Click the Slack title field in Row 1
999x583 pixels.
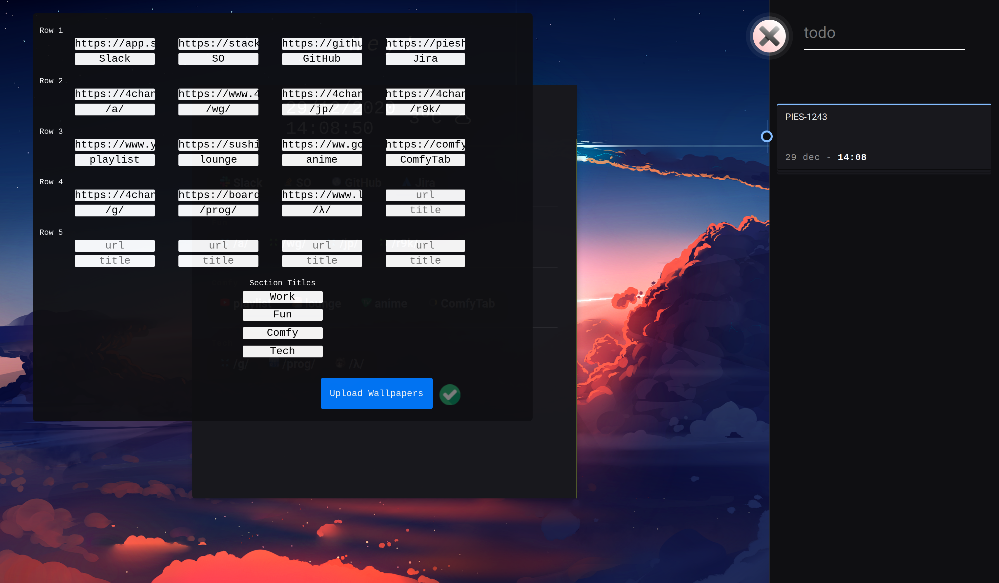click(114, 58)
